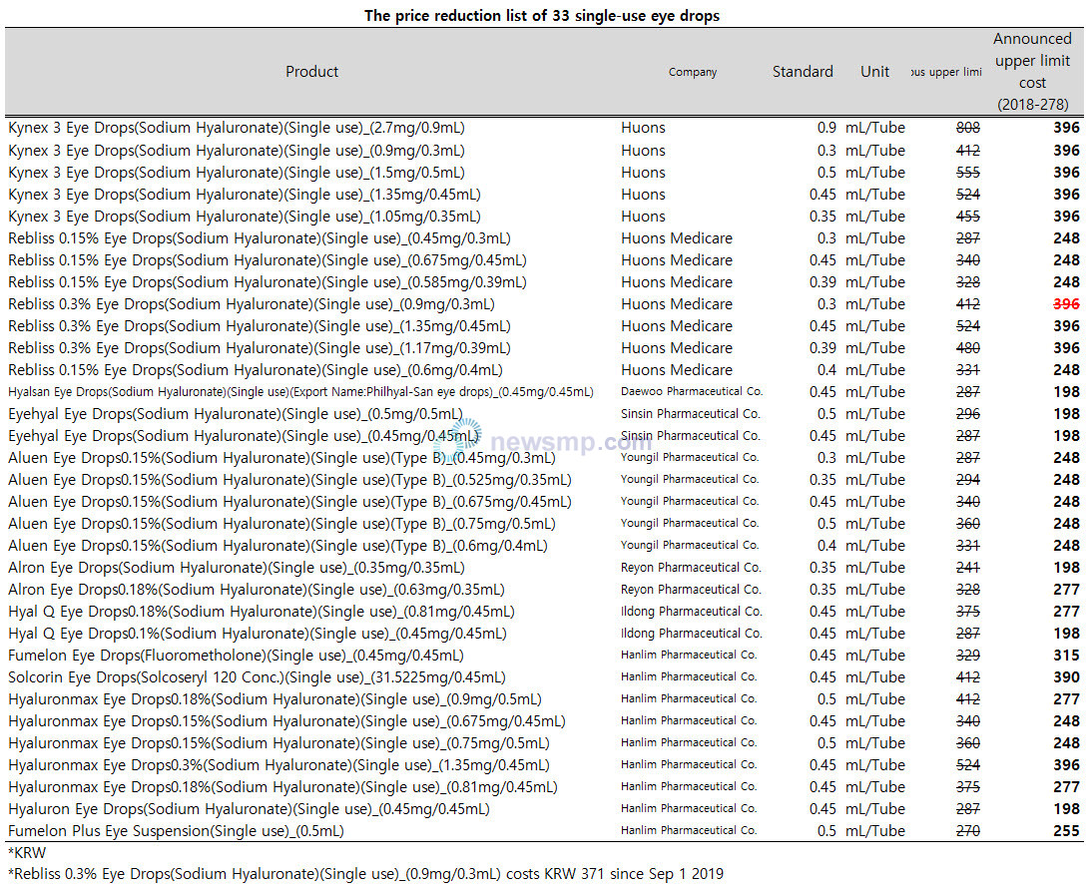The image size is (1090, 884).
Task: Click Hyaluronmax 0.15% (0.75mg/0.5mL) product name
Action: coord(278,743)
